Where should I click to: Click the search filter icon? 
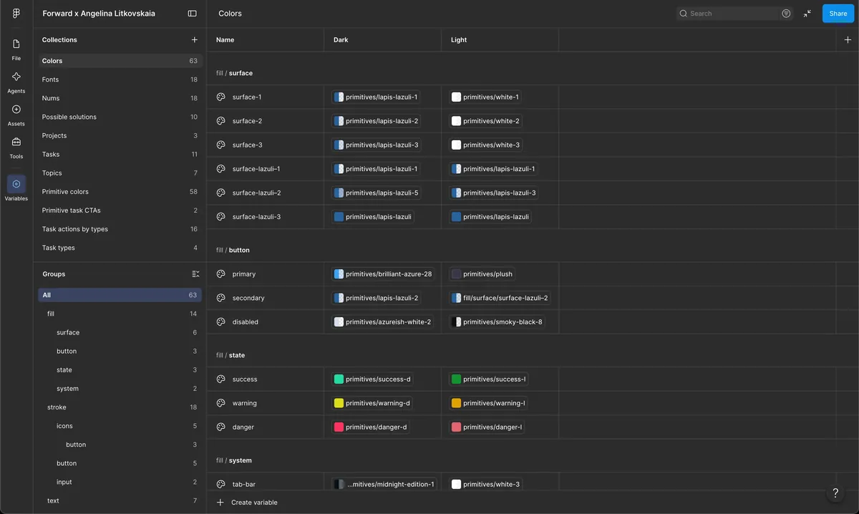786,13
